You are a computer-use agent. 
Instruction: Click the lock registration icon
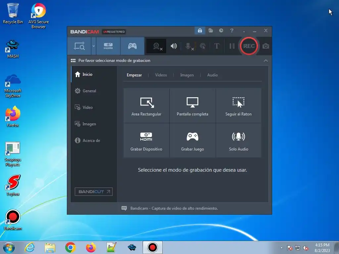click(200, 31)
